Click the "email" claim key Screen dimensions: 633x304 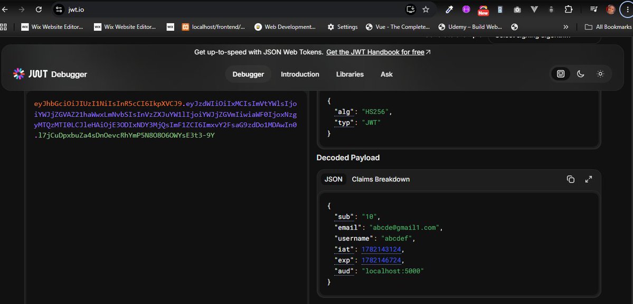pos(347,227)
